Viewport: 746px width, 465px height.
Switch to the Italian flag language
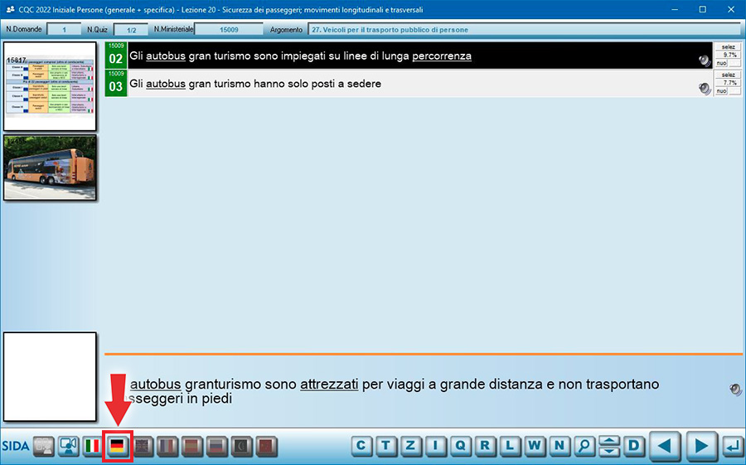93,446
